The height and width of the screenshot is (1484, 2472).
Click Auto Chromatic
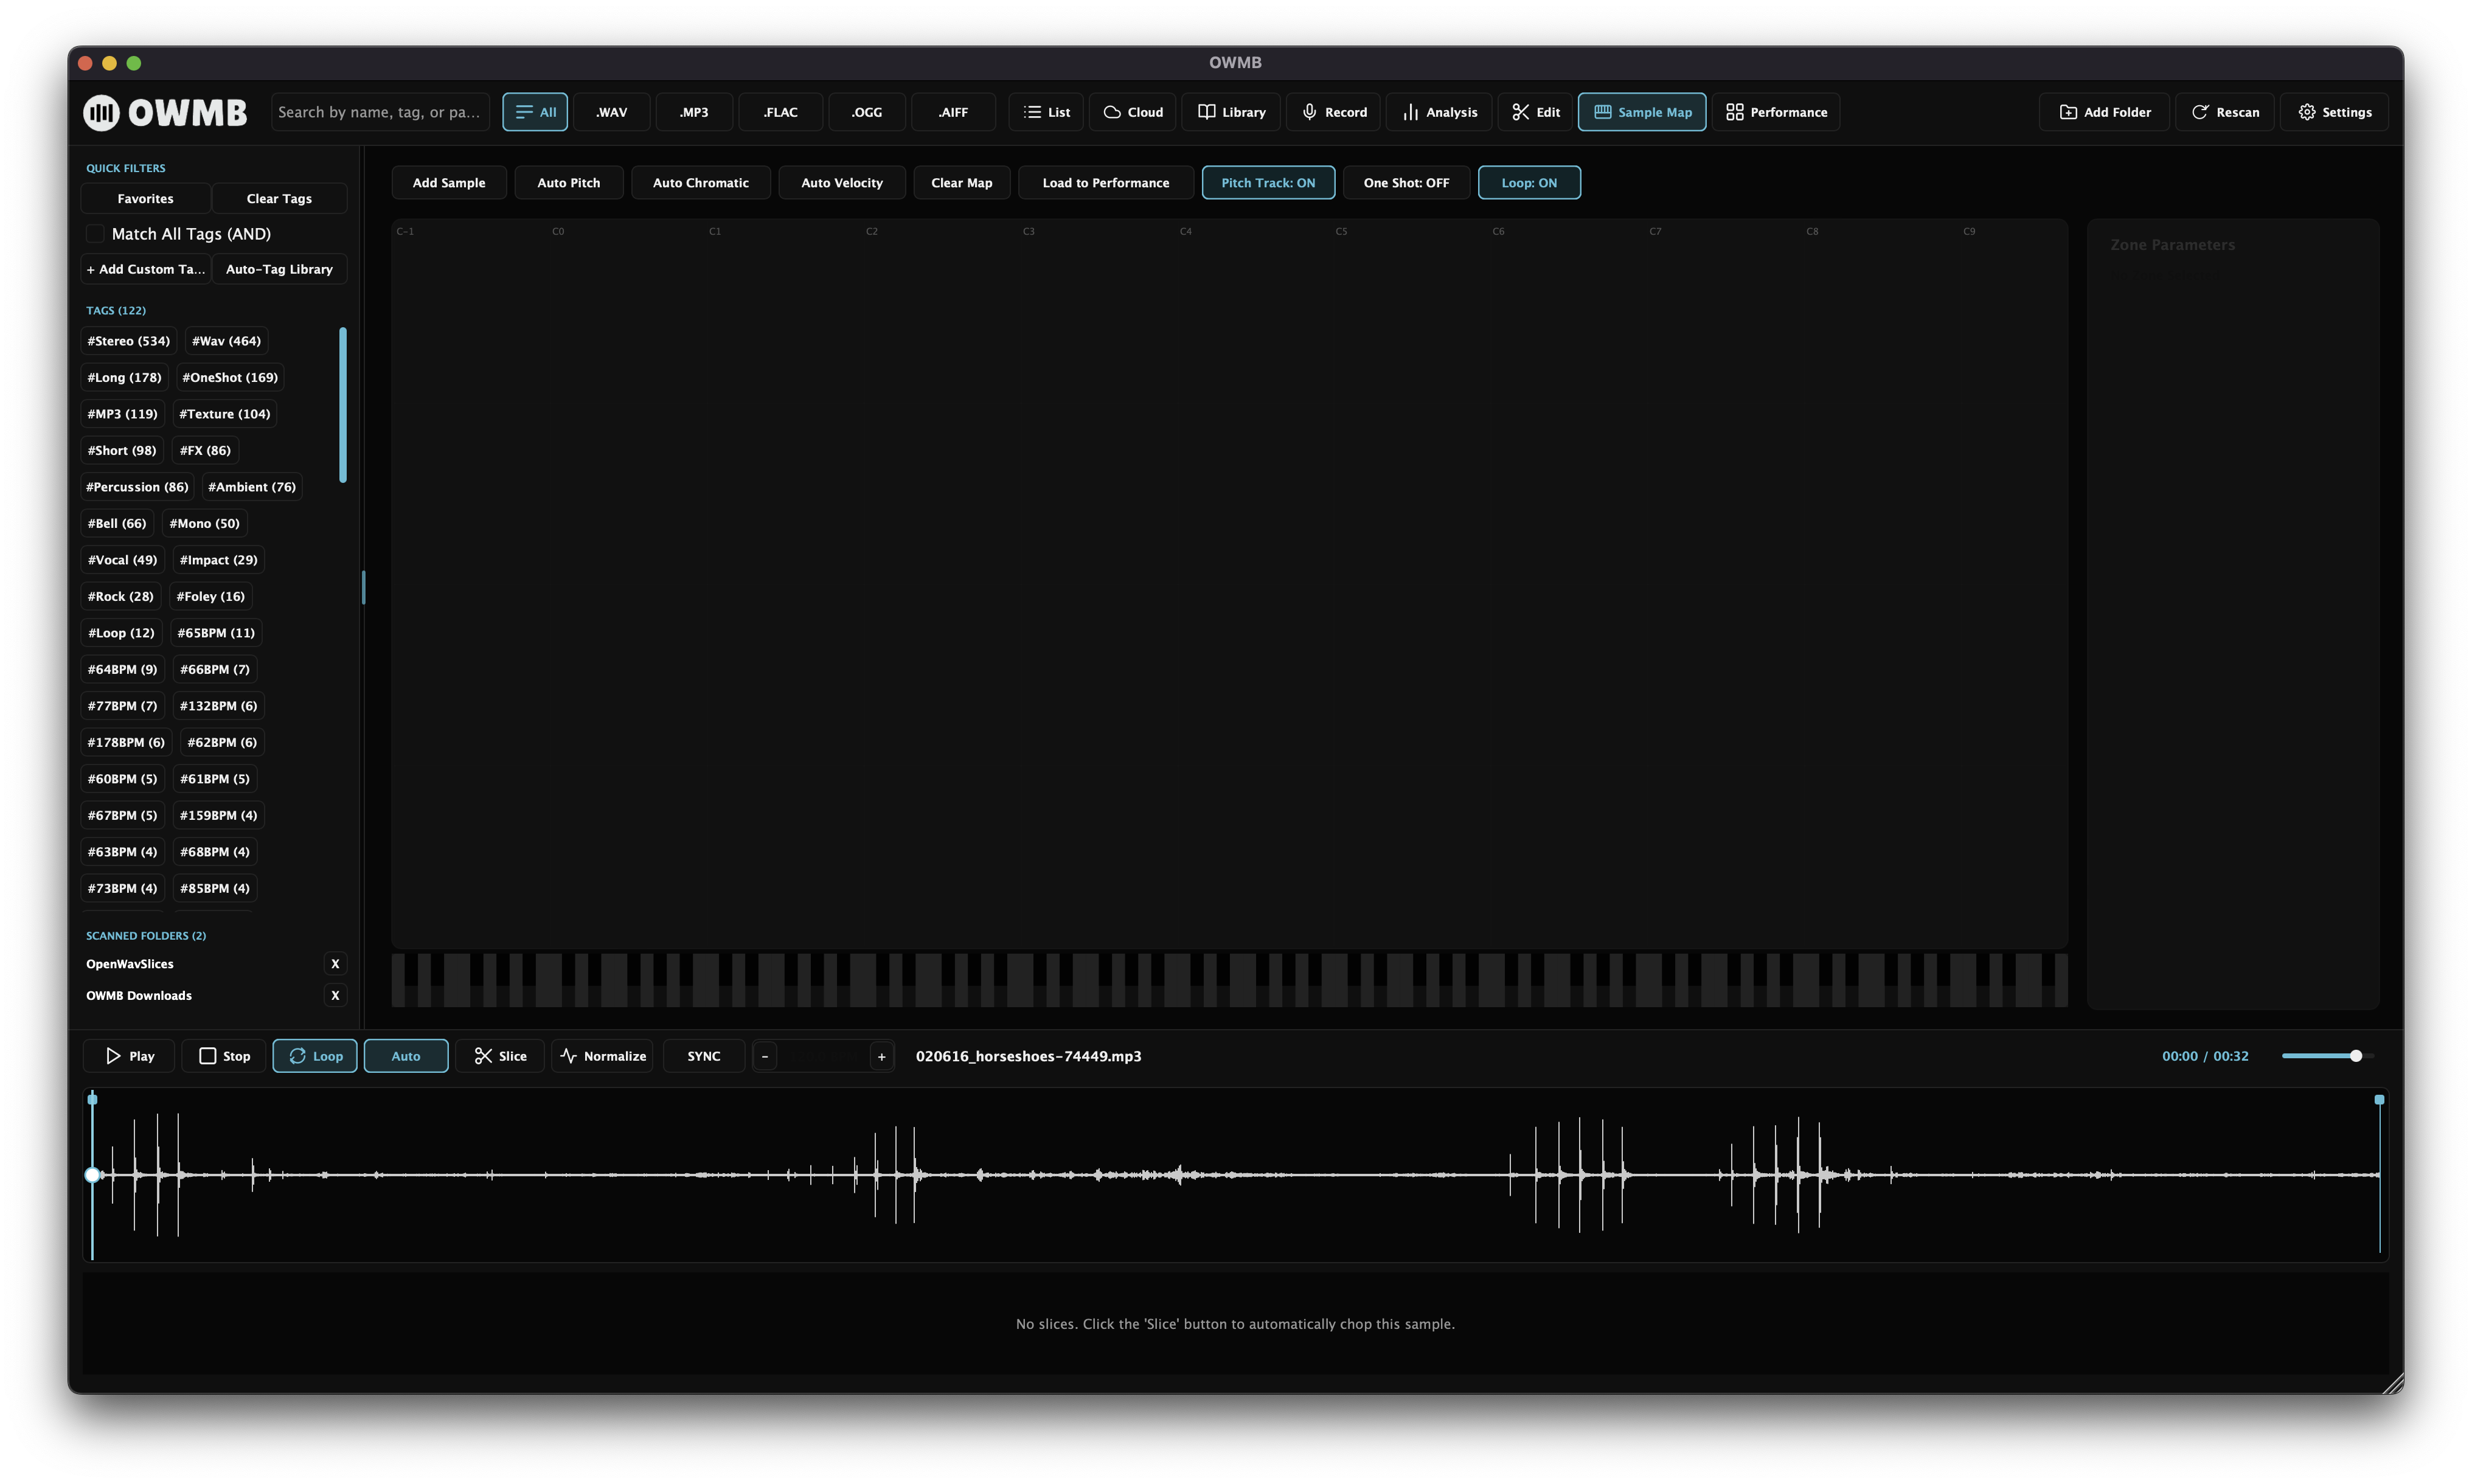click(701, 183)
